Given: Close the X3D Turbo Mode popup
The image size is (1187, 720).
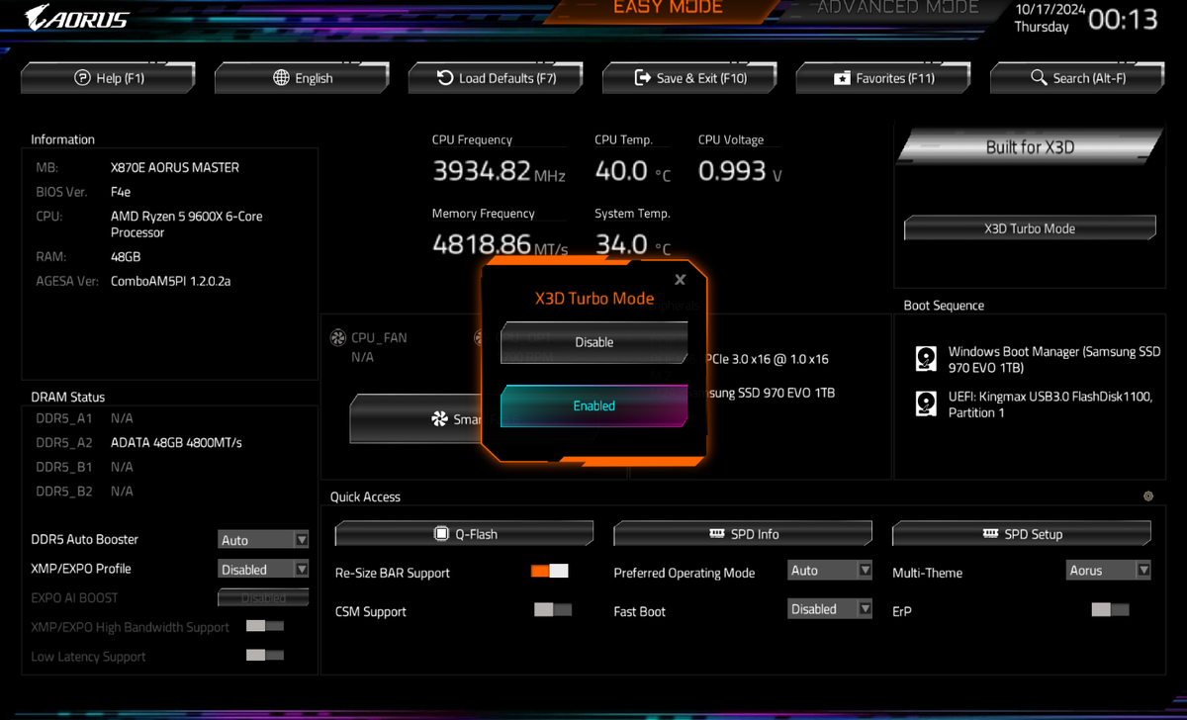Looking at the screenshot, I should pos(680,280).
